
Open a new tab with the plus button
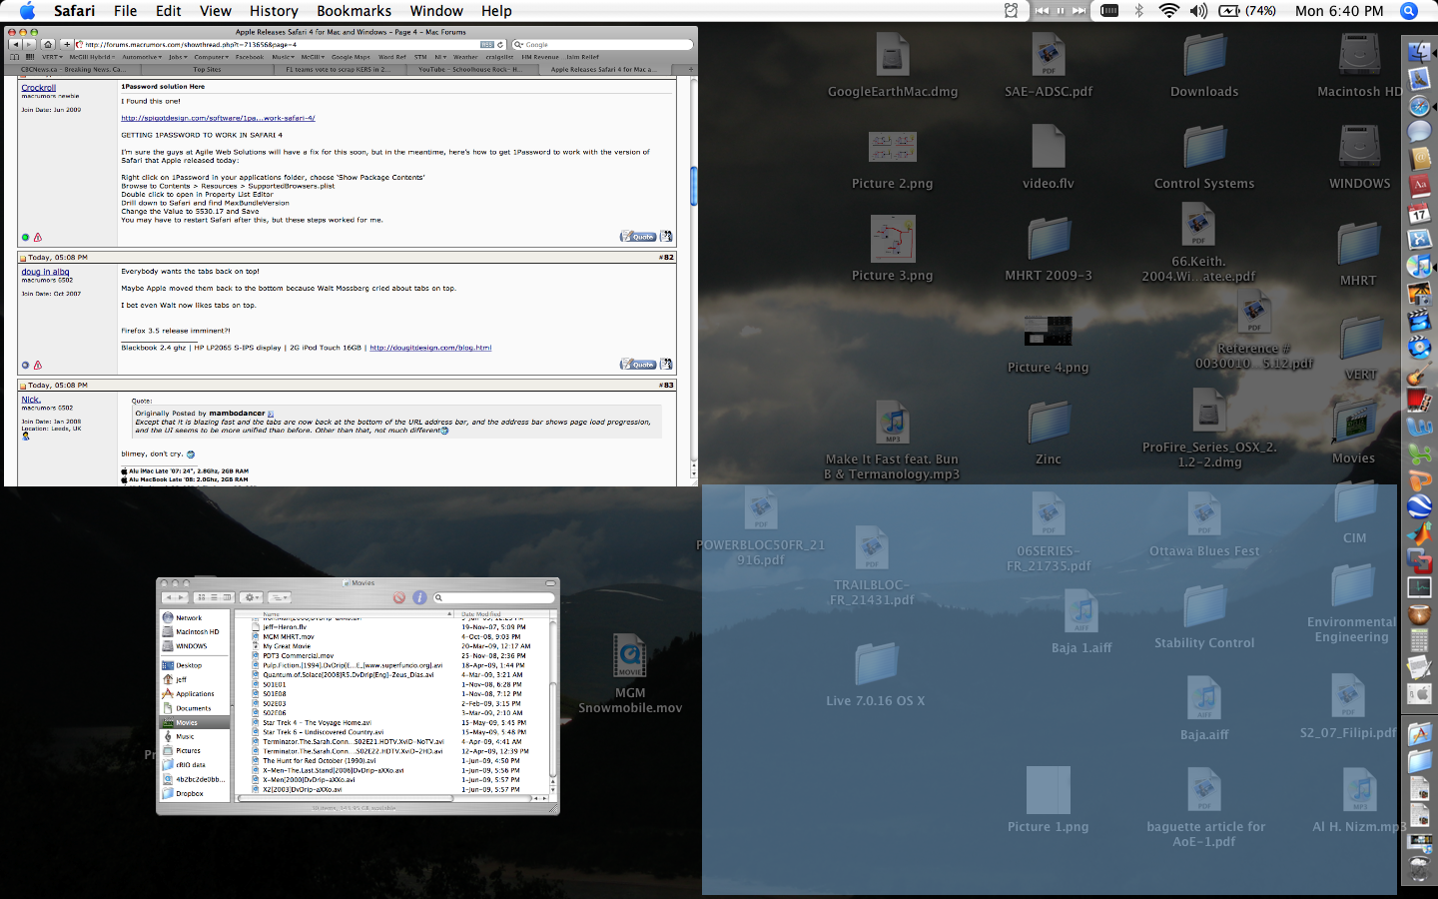691,69
